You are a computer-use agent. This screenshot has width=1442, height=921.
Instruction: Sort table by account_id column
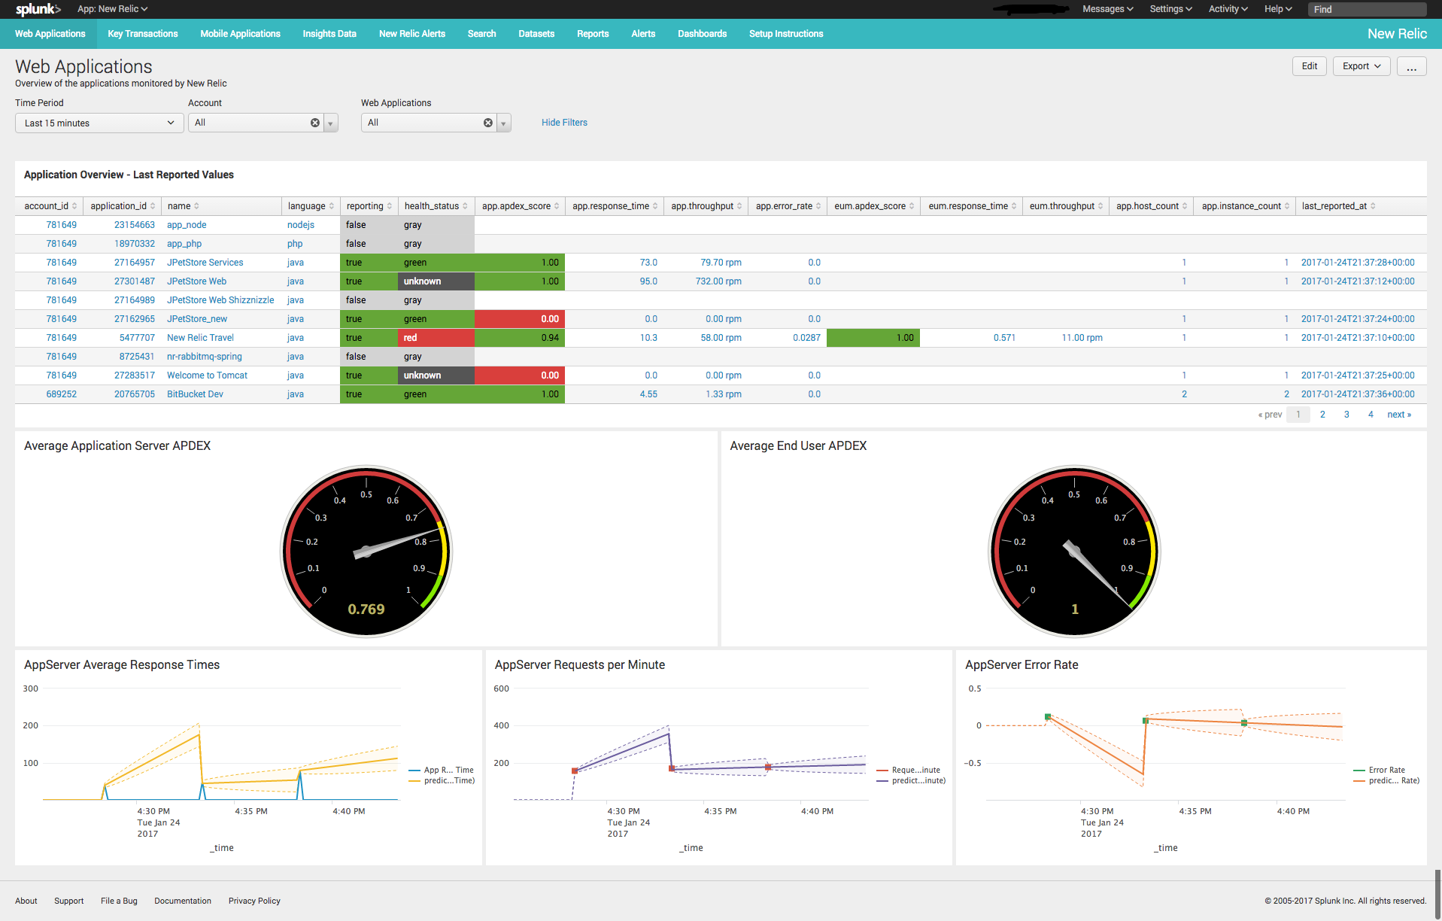[x=50, y=206]
